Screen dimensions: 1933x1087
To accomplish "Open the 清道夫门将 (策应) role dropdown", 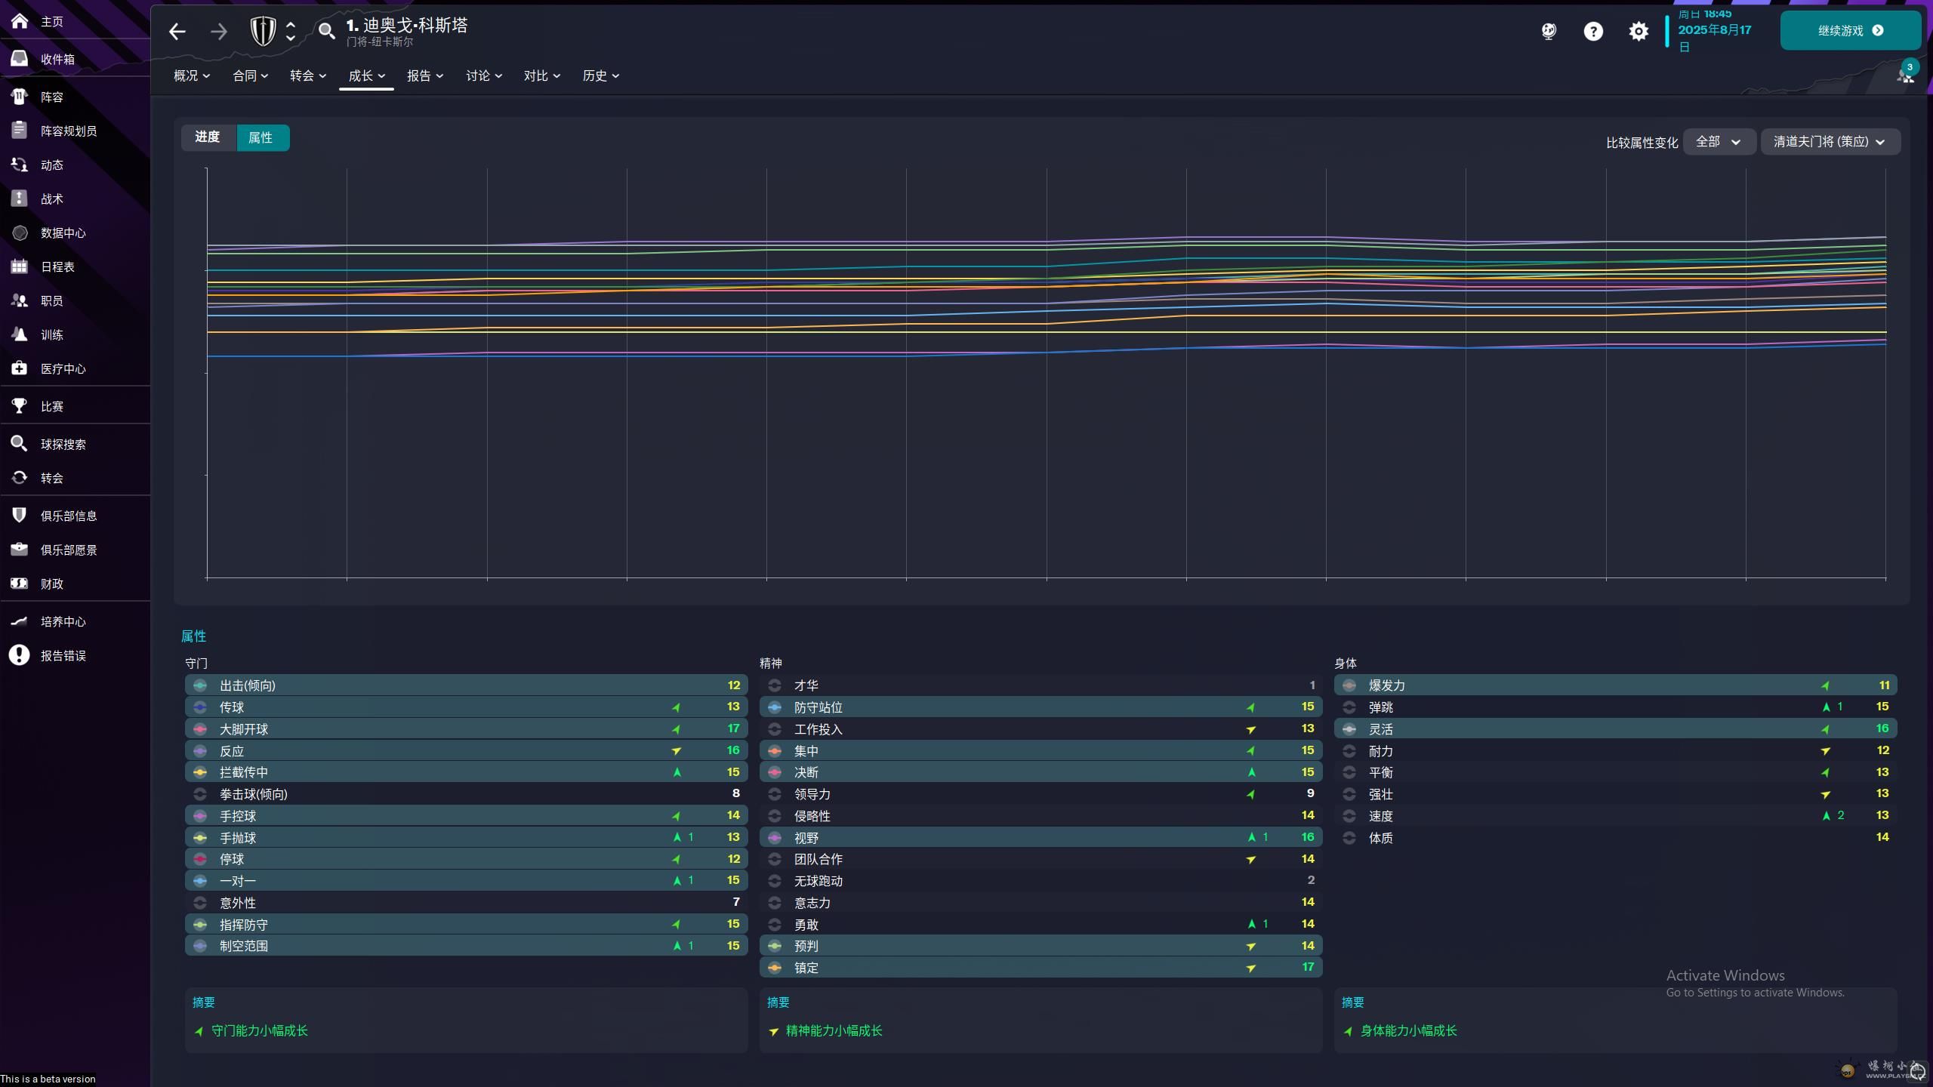I will tap(1830, 142).
